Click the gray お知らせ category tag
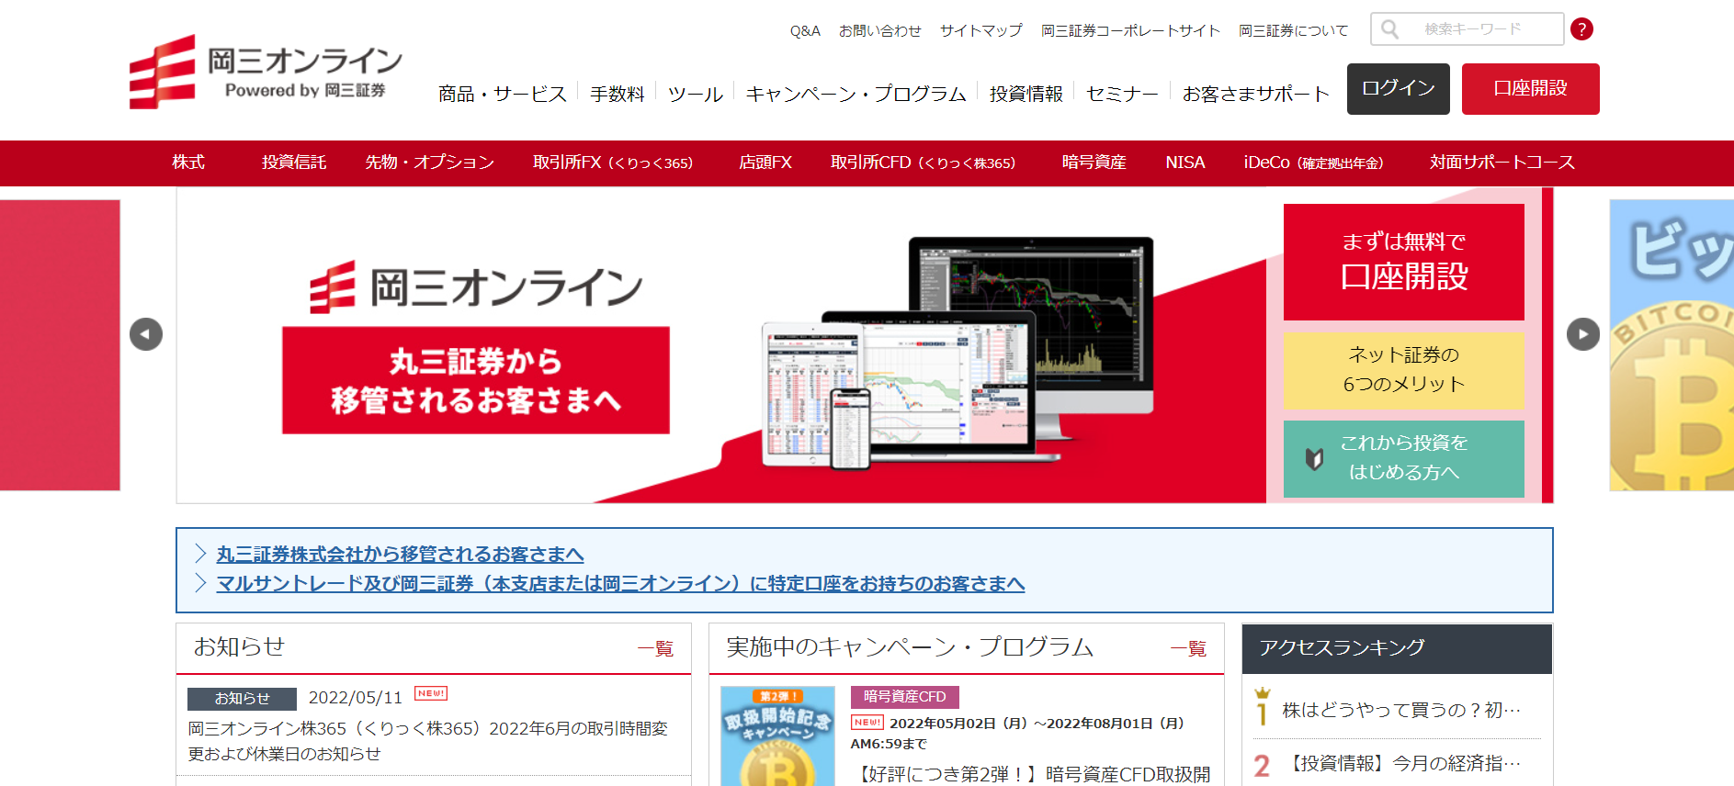Viewport: 1734px width, 786px height. point(242,699)
